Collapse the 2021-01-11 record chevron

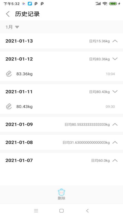(x=115, y=92)
